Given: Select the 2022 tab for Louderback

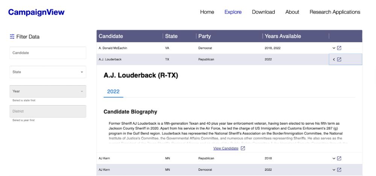Looking at the screenshot, I should tap(114, 91).
